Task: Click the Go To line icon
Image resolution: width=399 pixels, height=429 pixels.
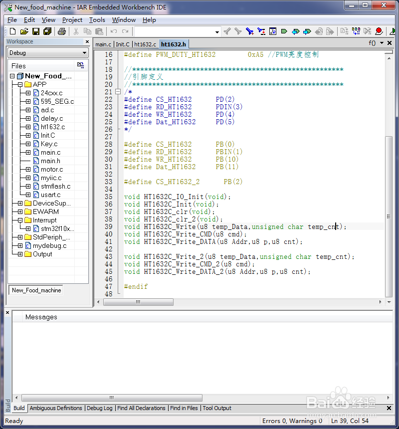Action: click(x=273, y=31)
